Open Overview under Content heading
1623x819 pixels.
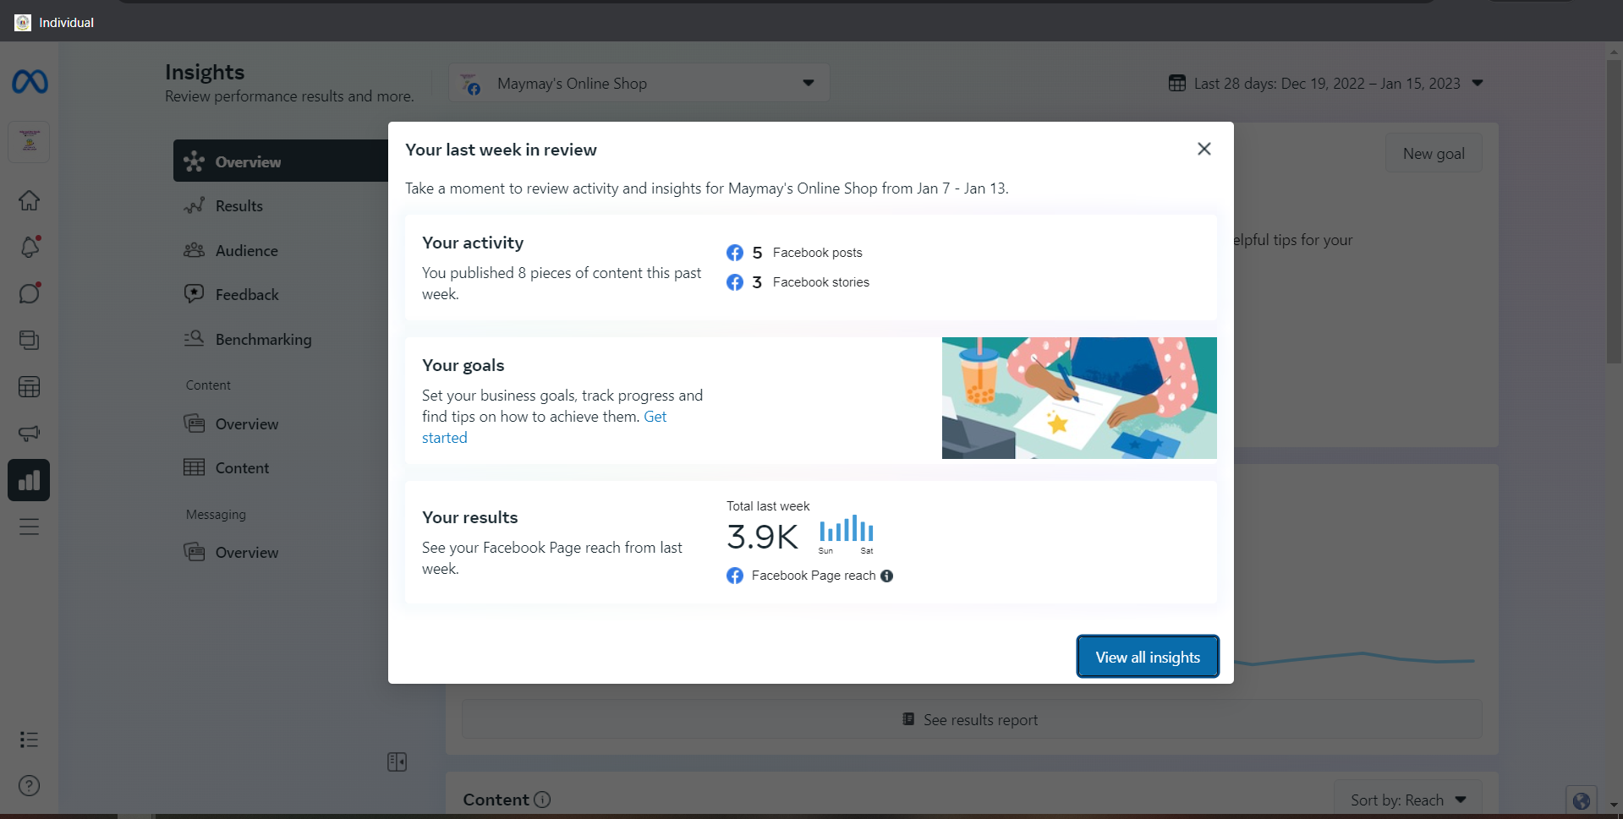[247, 423]
